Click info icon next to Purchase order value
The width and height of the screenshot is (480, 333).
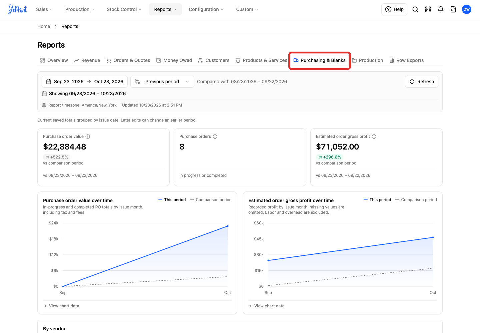[x=88, y=137]
